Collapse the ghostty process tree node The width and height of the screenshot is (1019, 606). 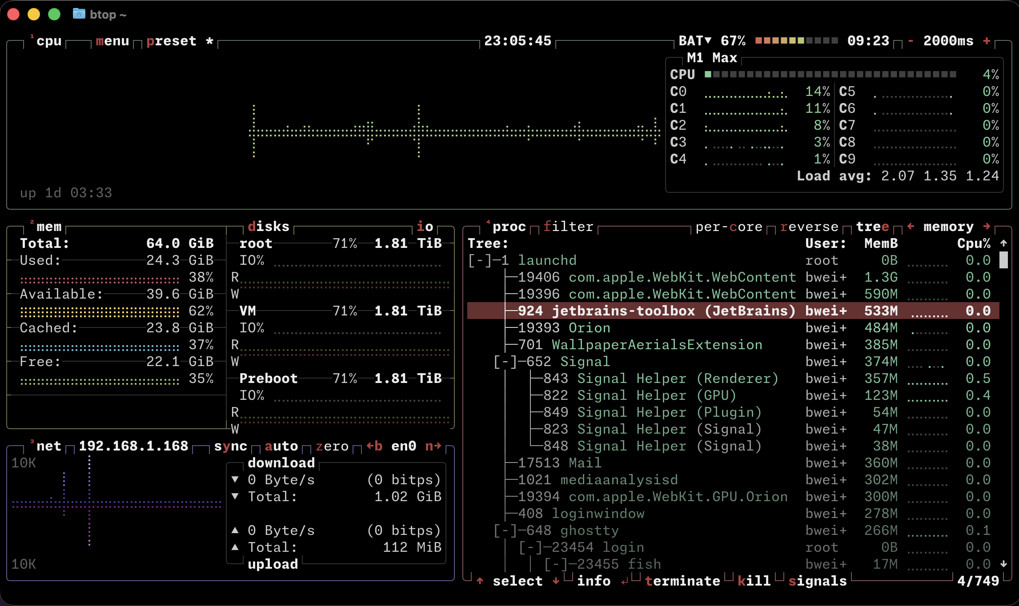coord(505,530)
